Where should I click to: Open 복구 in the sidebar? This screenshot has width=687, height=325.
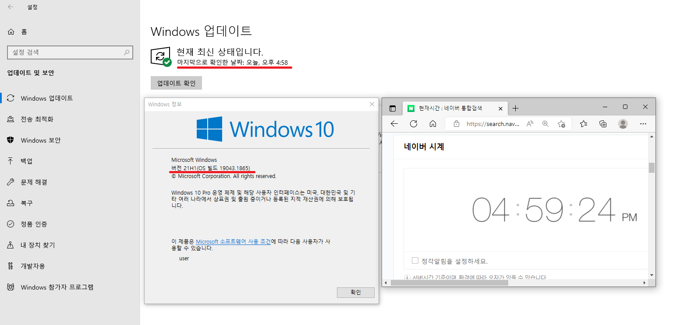tap(70, 203)
